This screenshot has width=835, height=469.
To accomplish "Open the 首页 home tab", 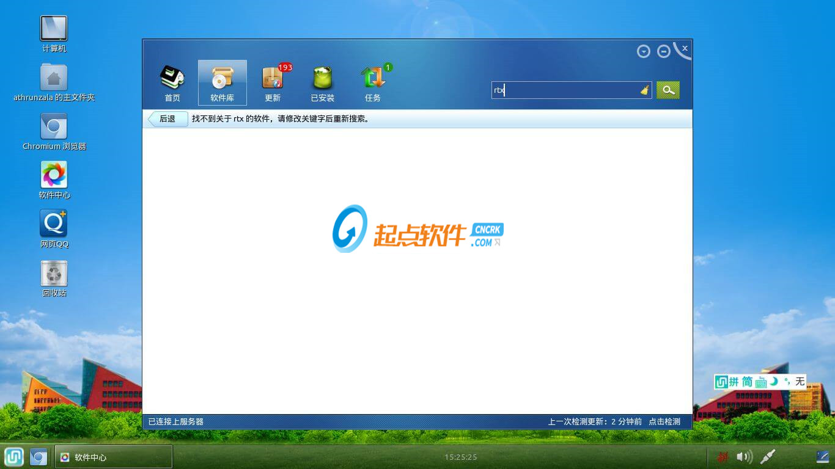I will (172, 83).
